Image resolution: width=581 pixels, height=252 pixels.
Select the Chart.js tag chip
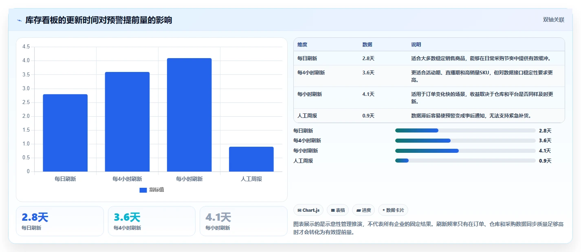point(308,210)
